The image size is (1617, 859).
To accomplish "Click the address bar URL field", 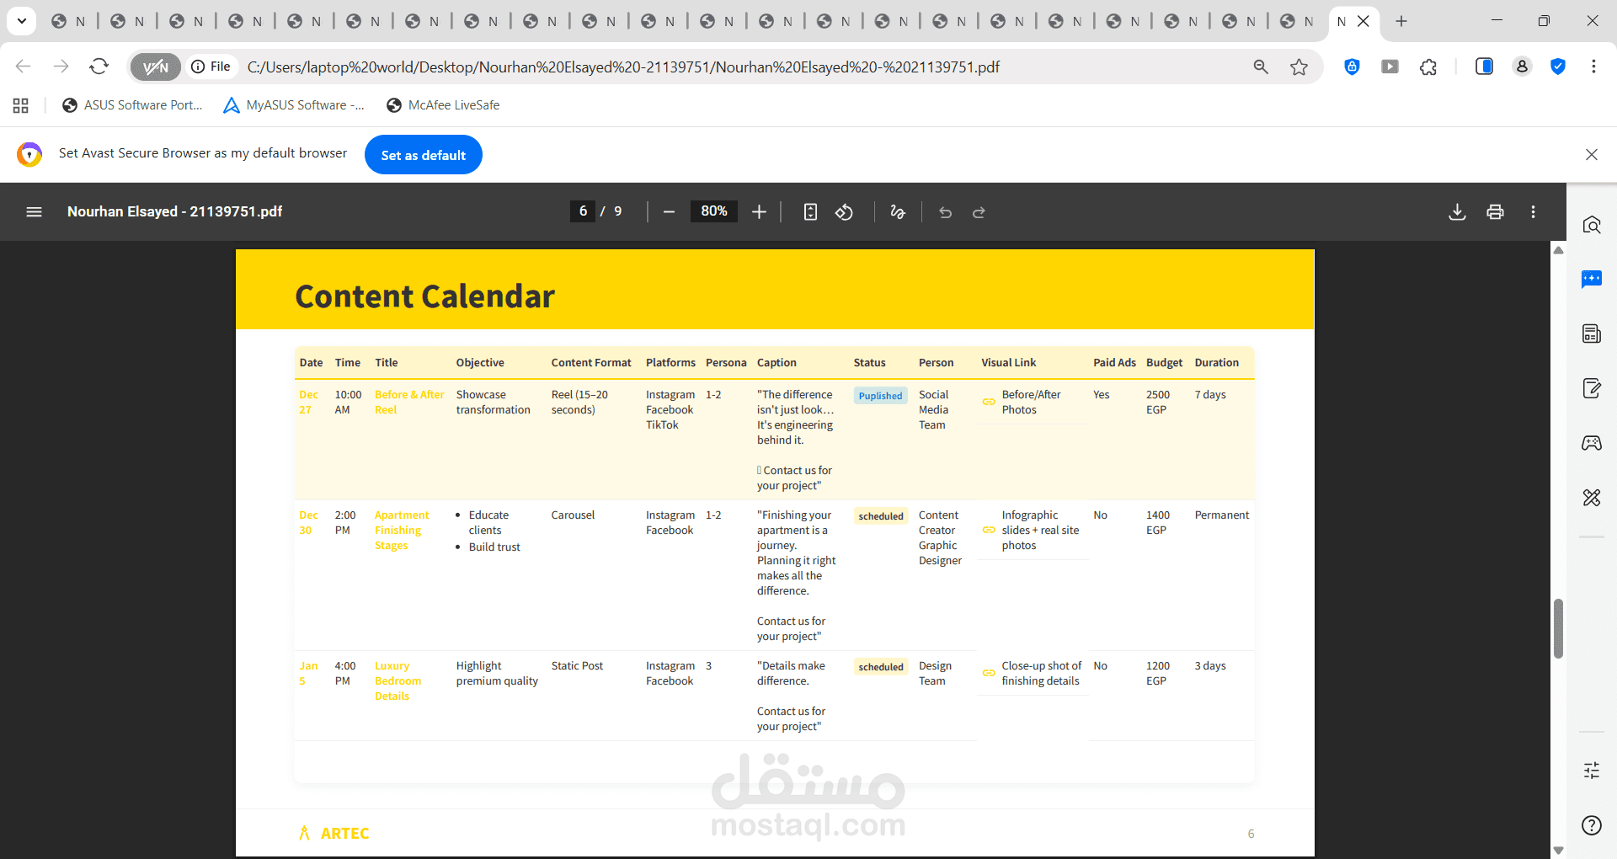I will [623, 67].
